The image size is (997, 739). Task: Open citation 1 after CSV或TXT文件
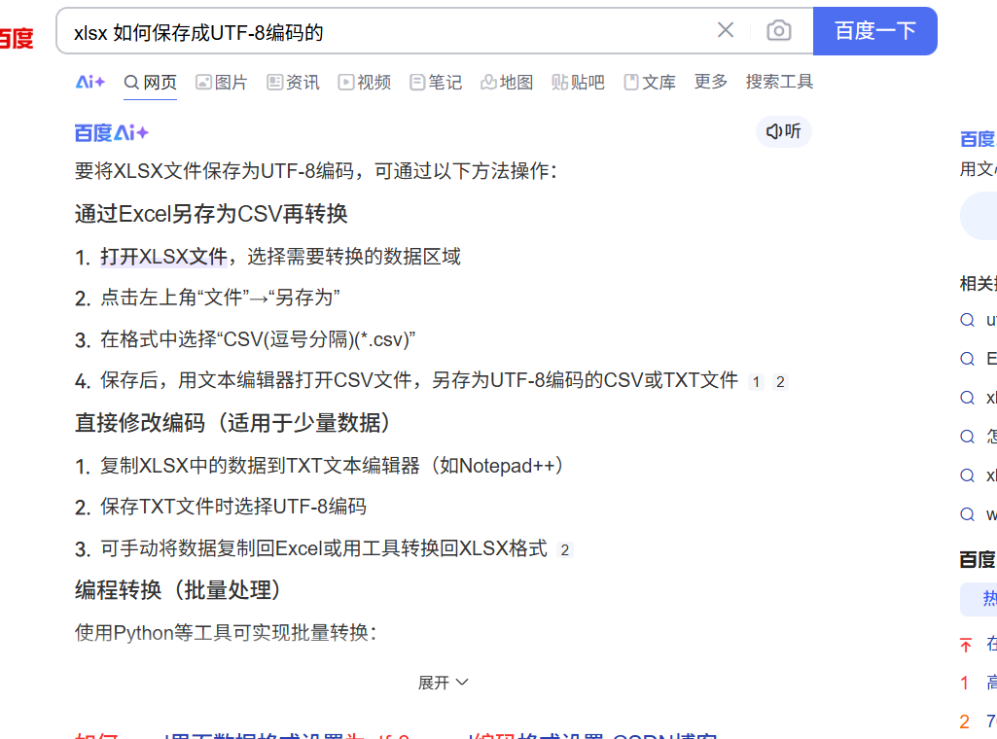(x=756, y=382)
